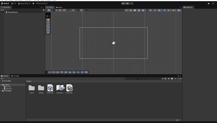Screen dimensions: 217x123
Task: Toggle the Hierarchy panel lock icon
Action: coord(41,7)
